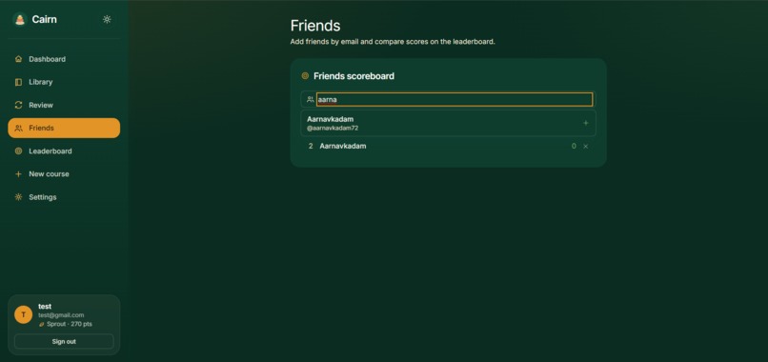Select the Aarnavkadam search suggestion
Viewport: 768px width, 362px height.
click(448, 123)
